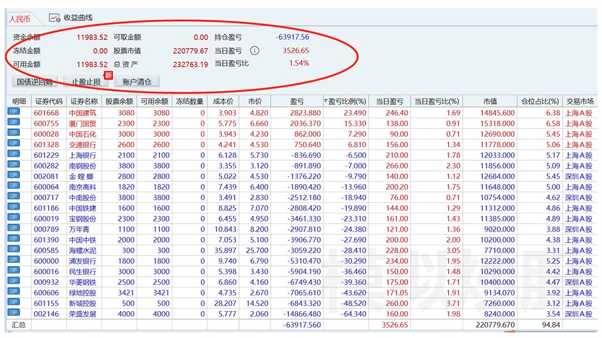This screenshot has width=602, height=338.
Task: Open details icon for 新城控股 row
Action: click(13, 302)
